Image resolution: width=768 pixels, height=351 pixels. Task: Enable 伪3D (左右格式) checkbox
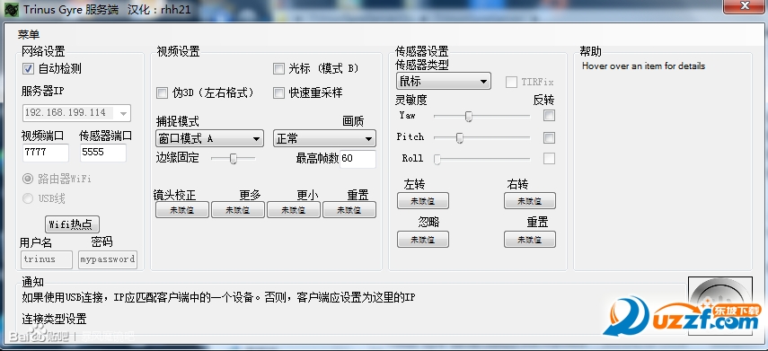coord(162,92)
